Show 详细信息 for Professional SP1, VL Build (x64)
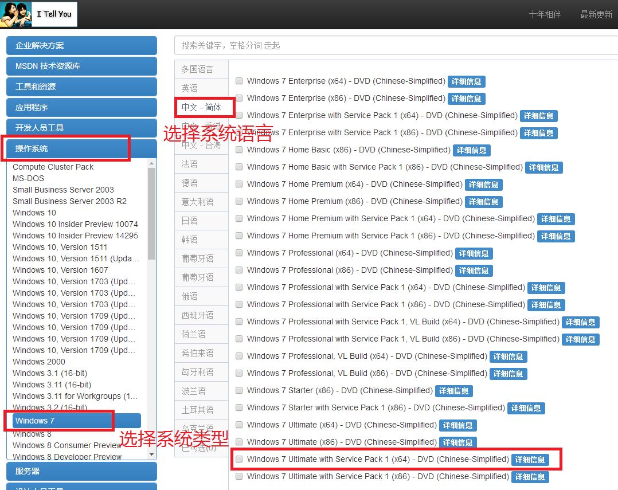618x490 pixels. pos(581,322)
